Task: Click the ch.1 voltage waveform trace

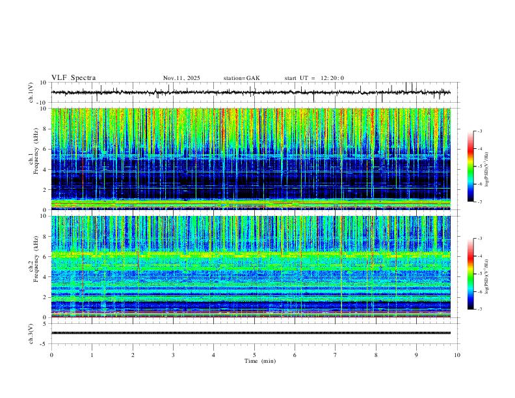Action: [250, 92]
